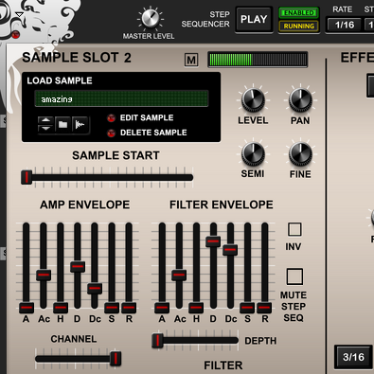Image resolution: width=374 pixels, height=374 pixels.
Task: Open the Rate 1/16 dropdown
Action: tap(344, 25)
